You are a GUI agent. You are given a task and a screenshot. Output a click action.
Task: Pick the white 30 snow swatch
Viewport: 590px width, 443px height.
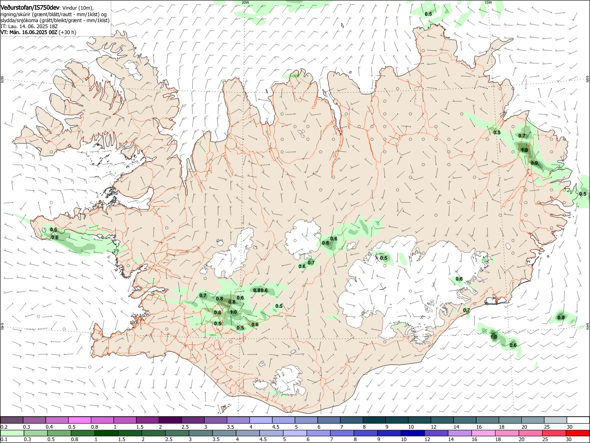578,420
